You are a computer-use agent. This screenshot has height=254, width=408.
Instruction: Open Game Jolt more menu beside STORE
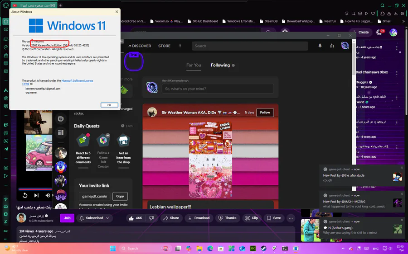[x=180, y=46]
